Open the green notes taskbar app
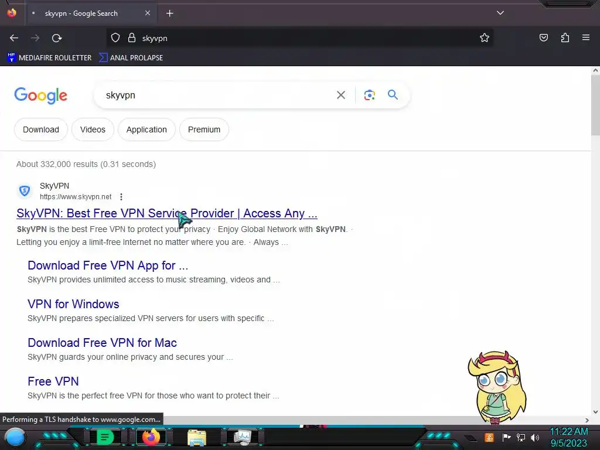This screenshot has width=600, height=450. click(105, 437)
